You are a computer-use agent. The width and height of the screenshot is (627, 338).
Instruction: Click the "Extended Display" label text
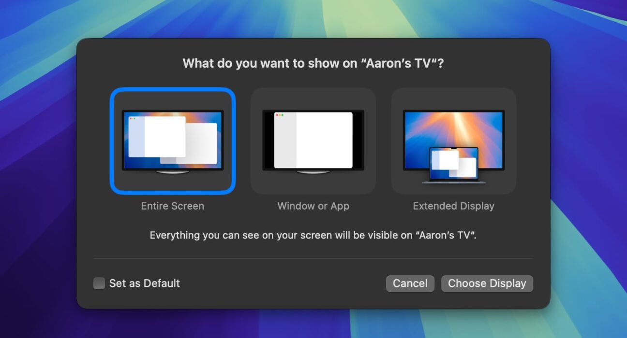pos(454,206)
